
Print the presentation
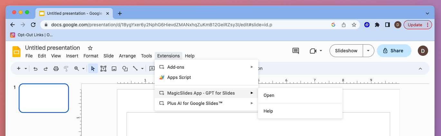click(x=56, y=68)
